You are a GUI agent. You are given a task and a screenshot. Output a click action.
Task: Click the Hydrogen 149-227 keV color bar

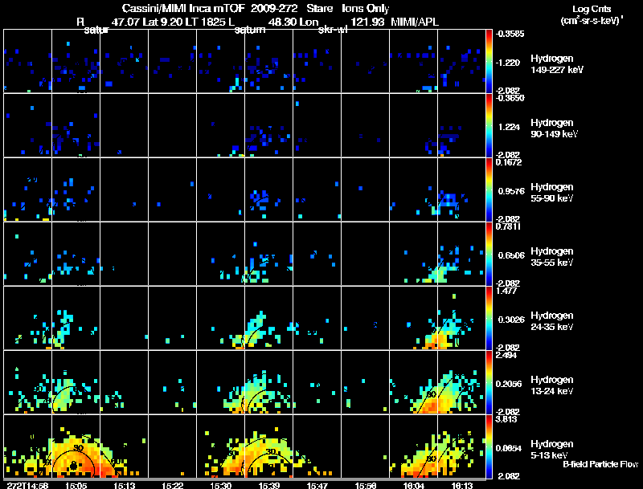click(489, 61)
